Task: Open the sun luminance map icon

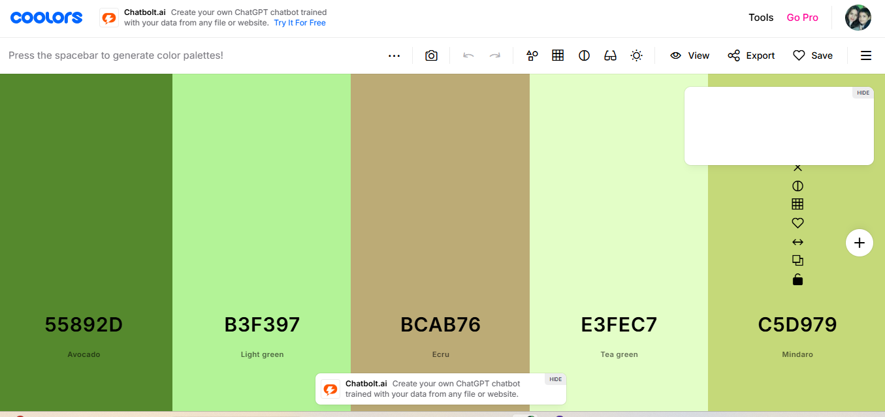Action: 637,55
